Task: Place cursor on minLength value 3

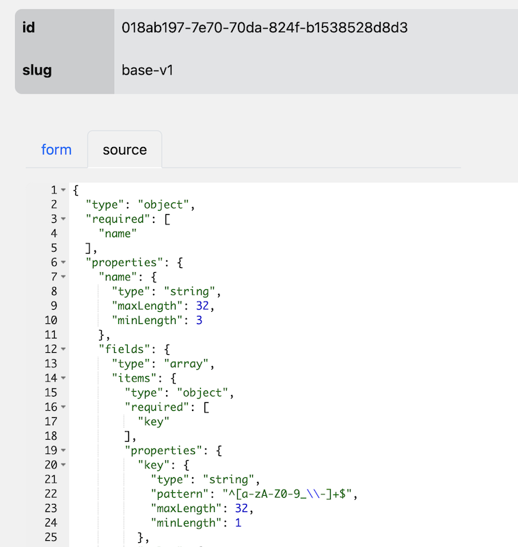Action: (198, 320)
